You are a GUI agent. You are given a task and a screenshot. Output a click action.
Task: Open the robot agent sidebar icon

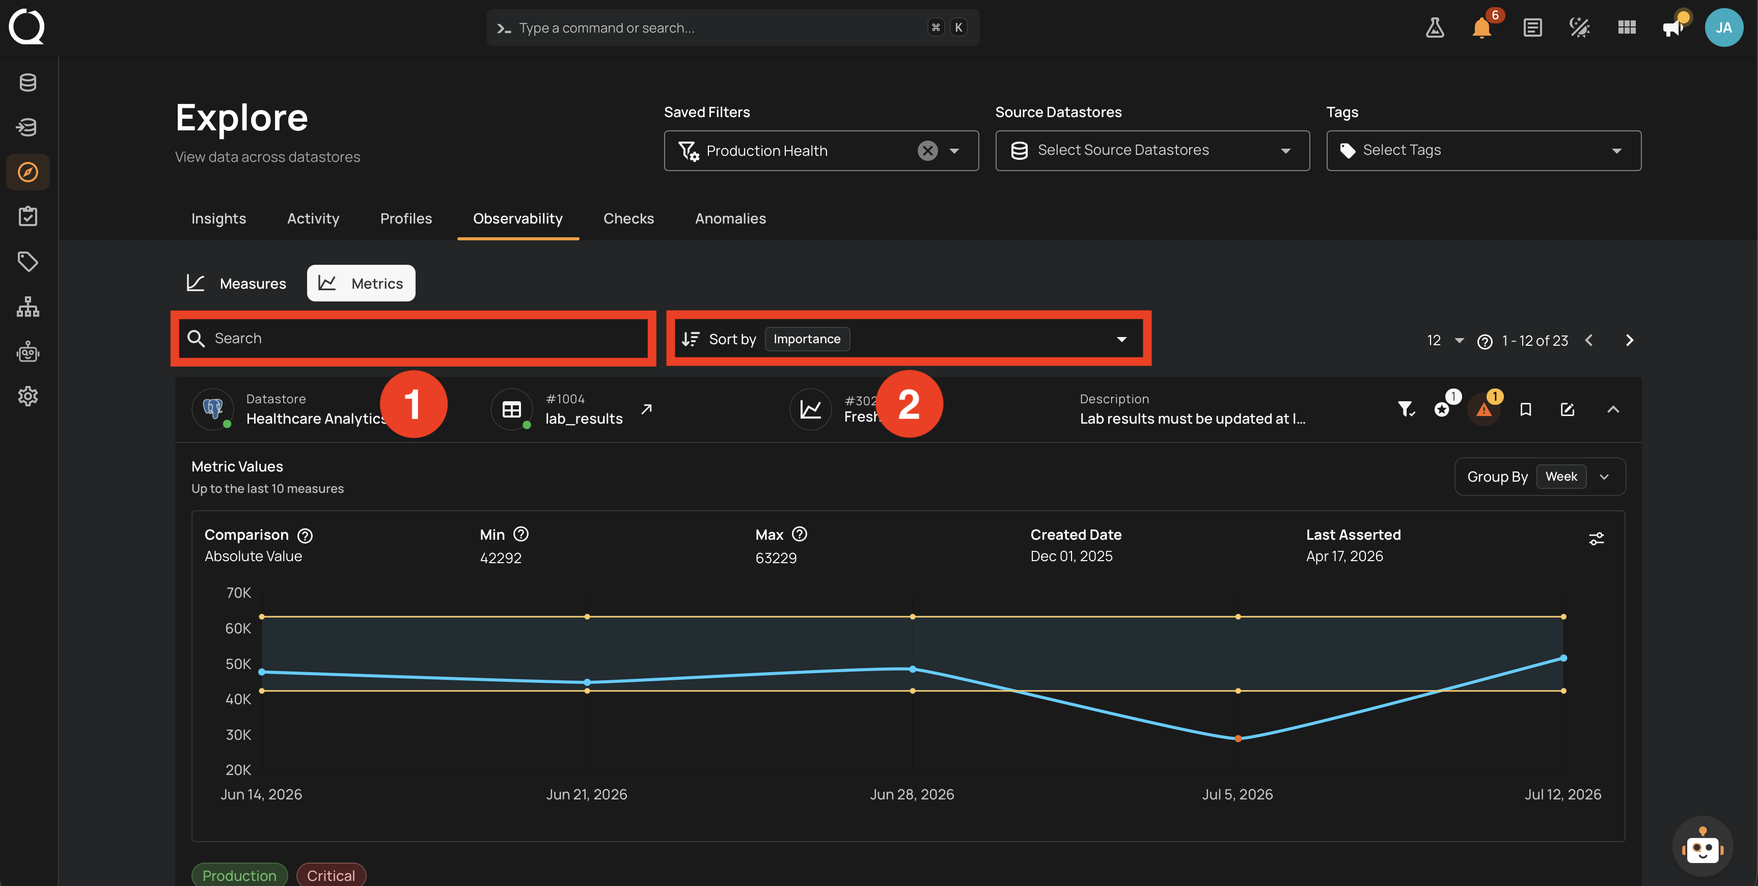[28, 351]
